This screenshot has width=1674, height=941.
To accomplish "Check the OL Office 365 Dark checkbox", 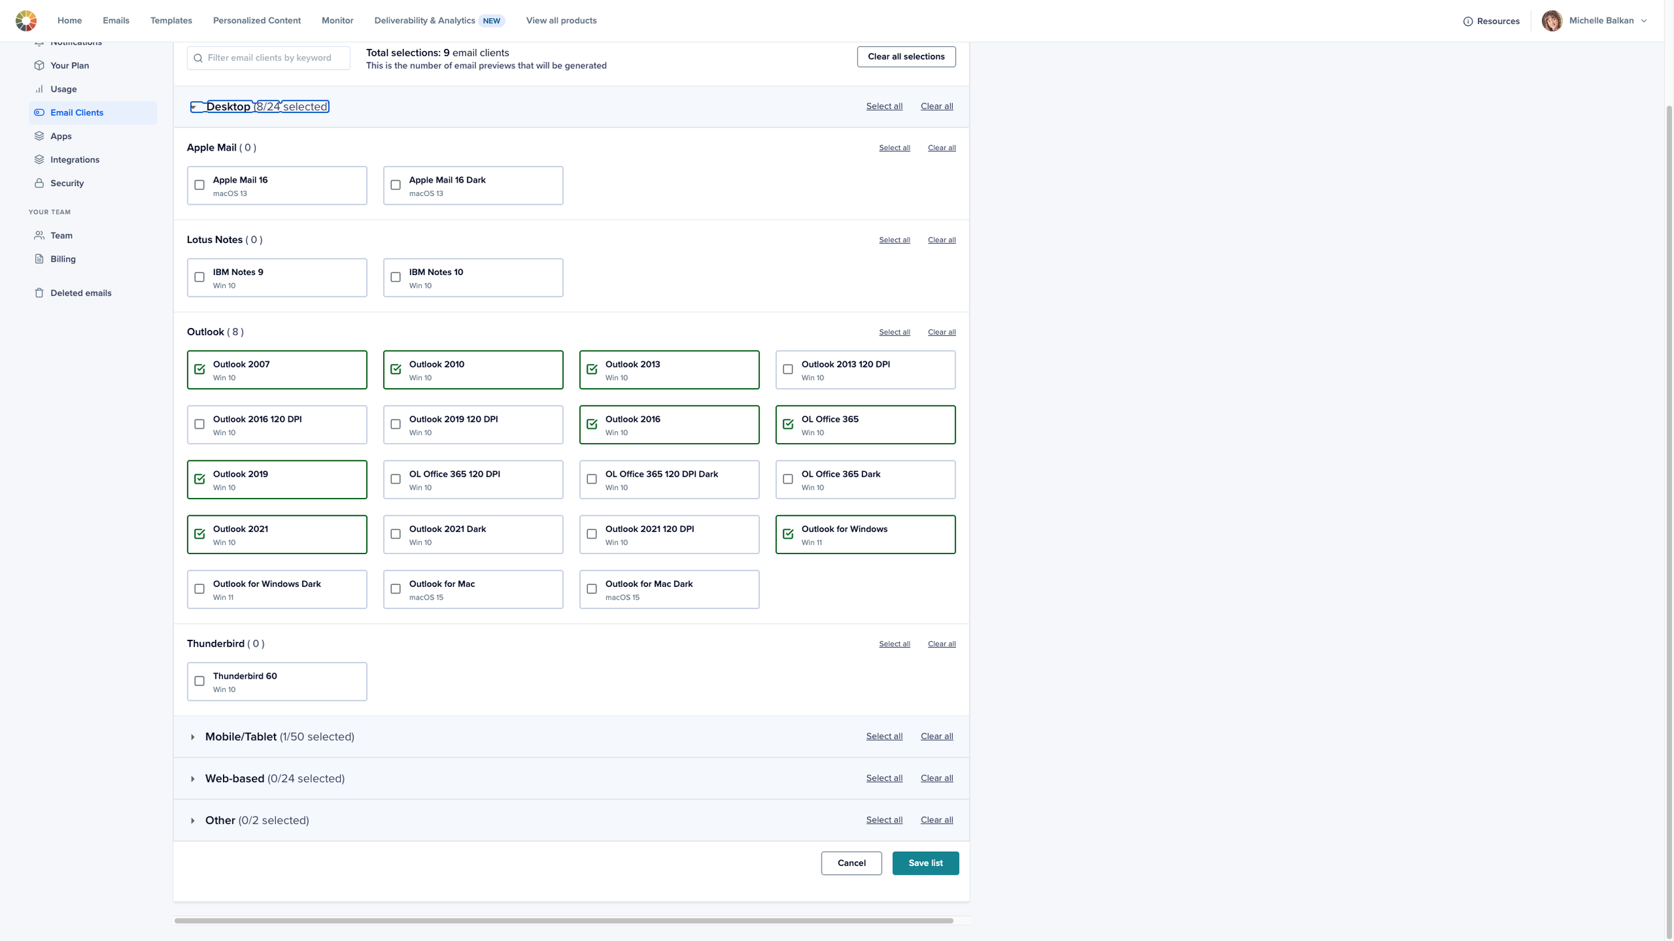I will [788, 479].
